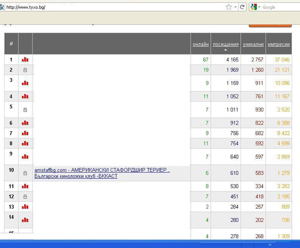Viewport: 300px width, 248px height.
Task: Select impressions value 3 282
Action: point(283,186)
